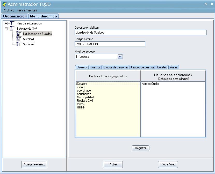Click the Raiz de autorizacion tree icon

click(x=12, y=23)
